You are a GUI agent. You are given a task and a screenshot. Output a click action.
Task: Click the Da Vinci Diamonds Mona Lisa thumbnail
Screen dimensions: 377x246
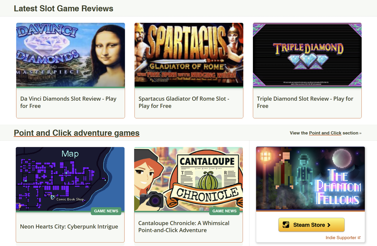click(71, 55)
